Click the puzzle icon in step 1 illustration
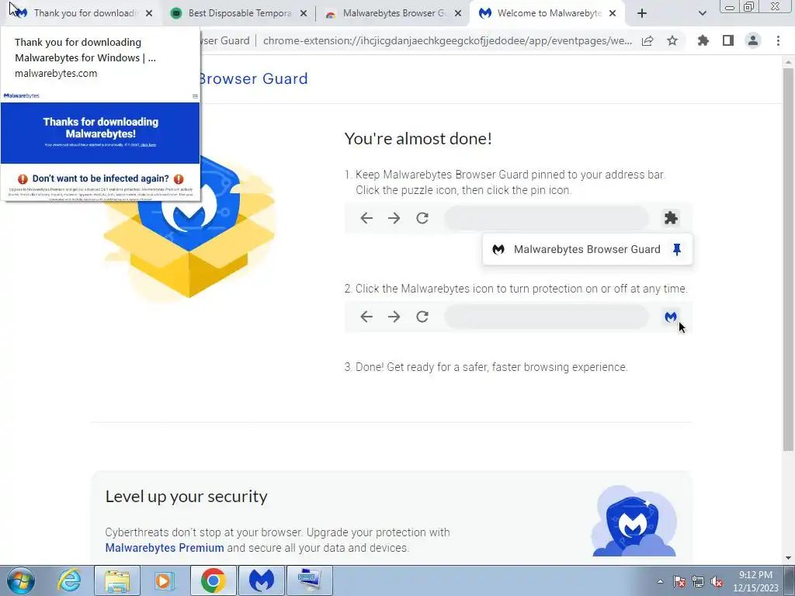 (x=671, y=218)
